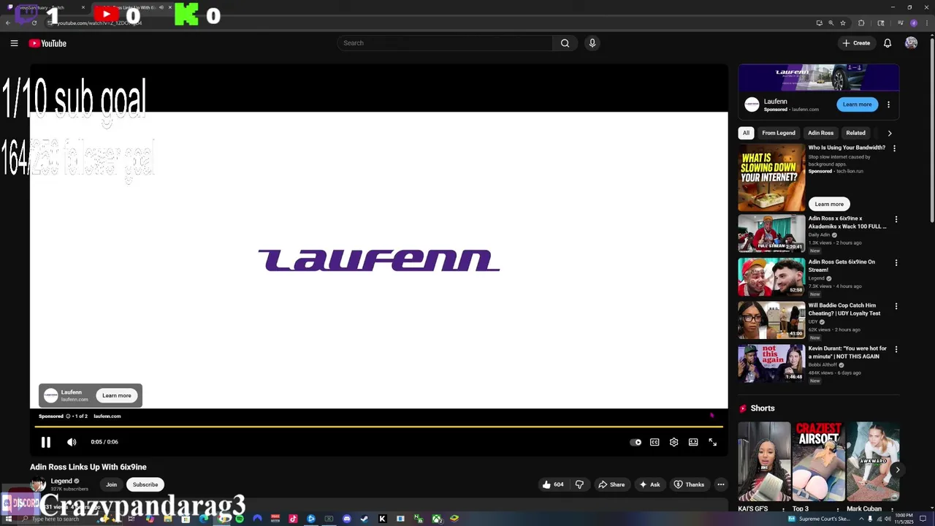935x526 pixels.
Task: Click the Sponsored info icon in the ad
Action: 68,416
